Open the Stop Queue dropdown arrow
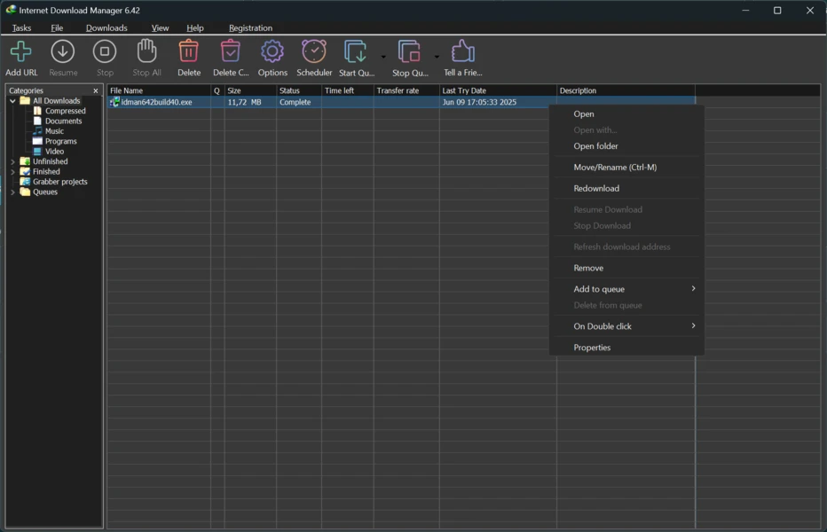Screen dimensions: 827x532 click(437, 57)
